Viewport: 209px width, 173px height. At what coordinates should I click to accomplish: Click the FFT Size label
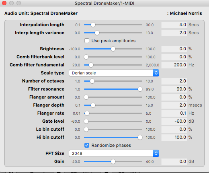[55, 153]
